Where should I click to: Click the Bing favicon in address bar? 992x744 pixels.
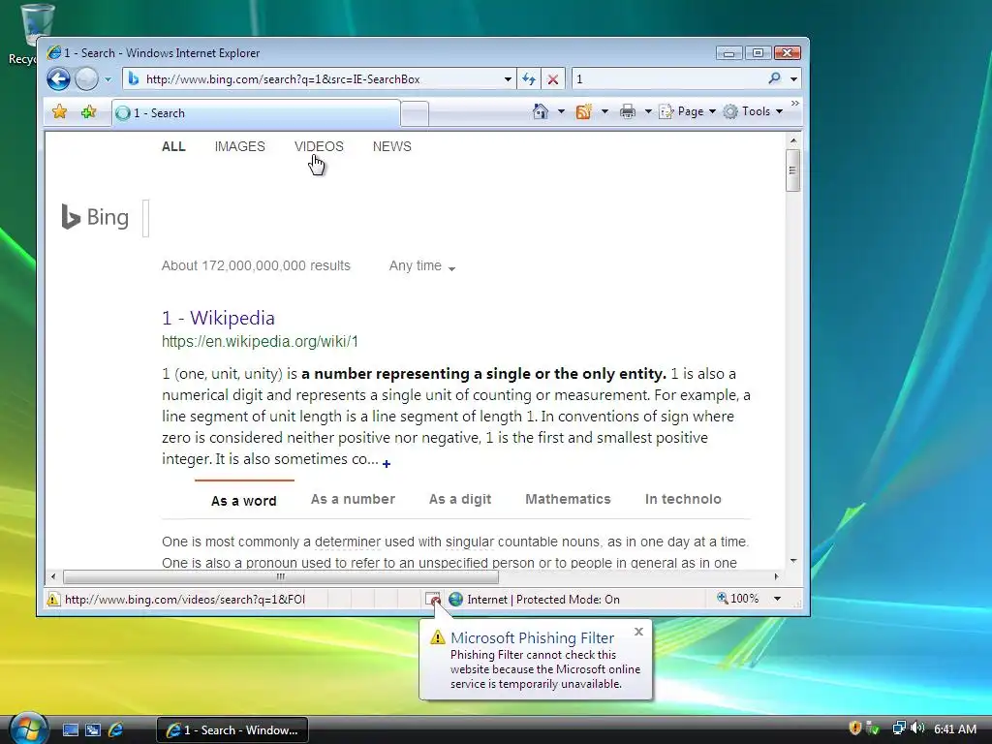pos(133,79)
